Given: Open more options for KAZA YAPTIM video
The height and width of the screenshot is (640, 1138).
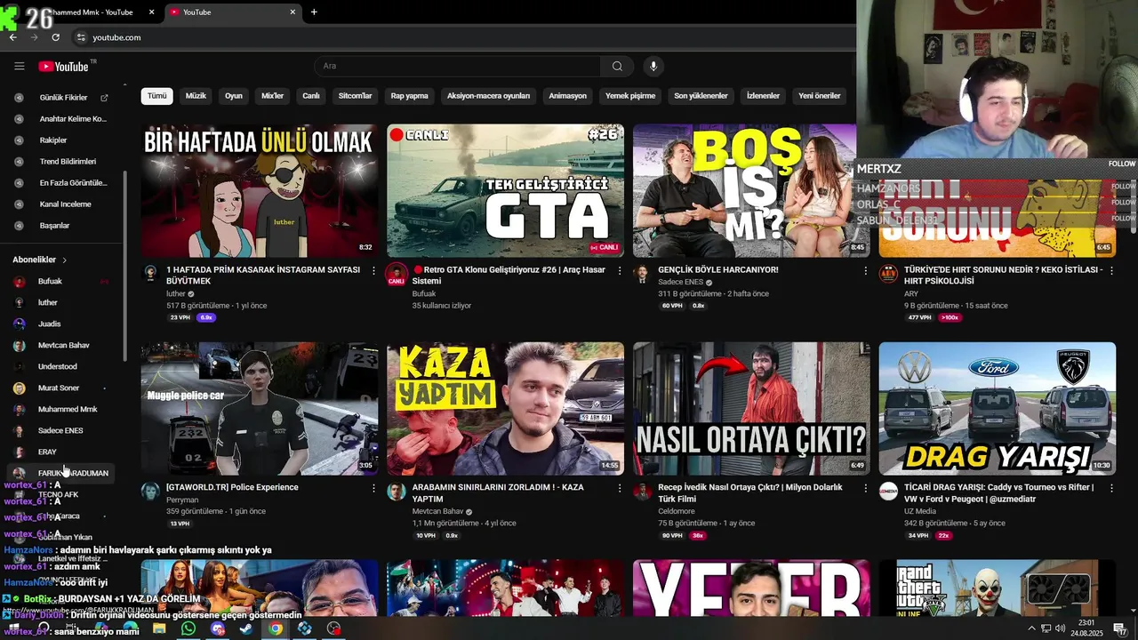Looking at the screenshot, I should 620,488.
